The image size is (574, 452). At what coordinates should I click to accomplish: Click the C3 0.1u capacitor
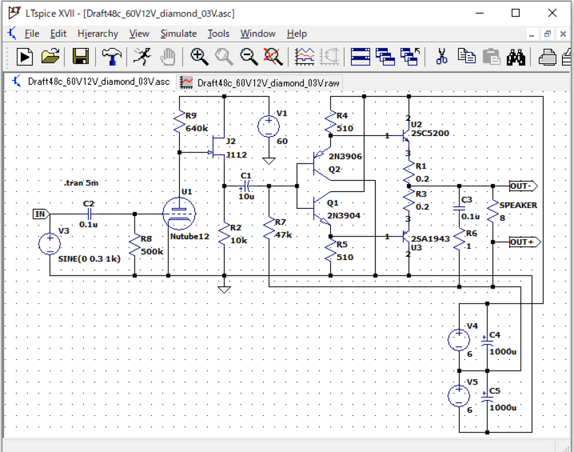[459, 208]
